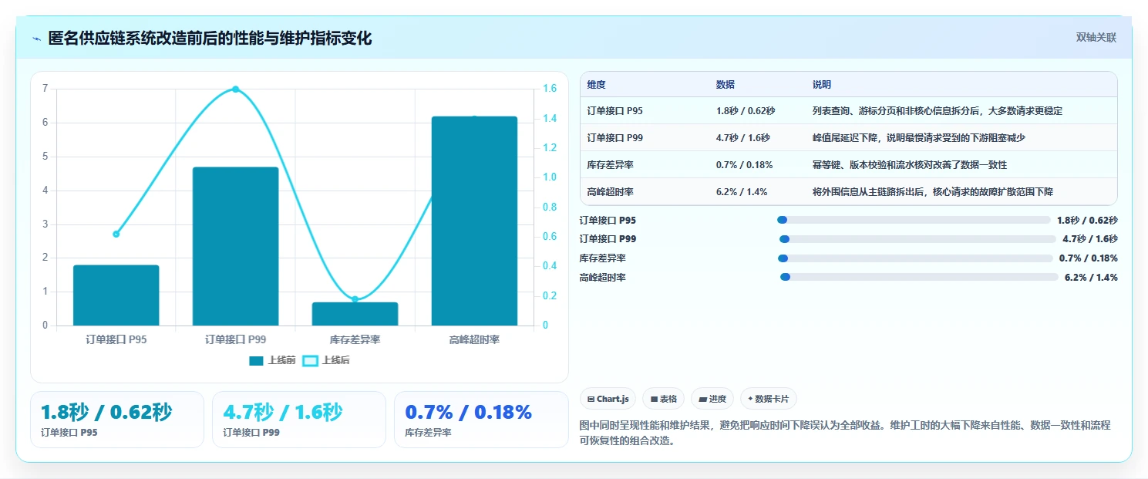Click the 高峰超时率 progress bar
The height and width of the screenshot is (479, 1148).
click(x=919, y=277)
